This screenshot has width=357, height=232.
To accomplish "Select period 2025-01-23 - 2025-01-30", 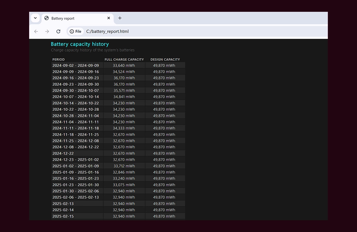I will pyautogui.click(x=76, y=185).
